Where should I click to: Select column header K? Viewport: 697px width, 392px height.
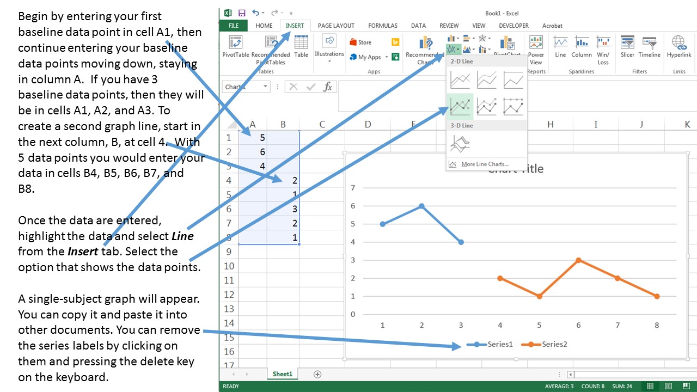point(687,124)
